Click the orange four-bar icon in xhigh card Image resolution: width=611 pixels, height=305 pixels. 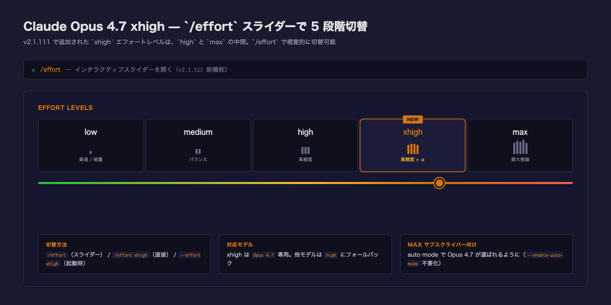pos(413,149)
